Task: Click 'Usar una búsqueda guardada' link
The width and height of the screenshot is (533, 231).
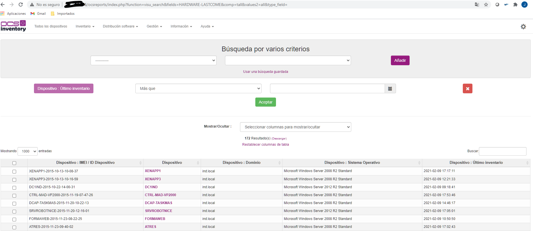Action: 266,72
